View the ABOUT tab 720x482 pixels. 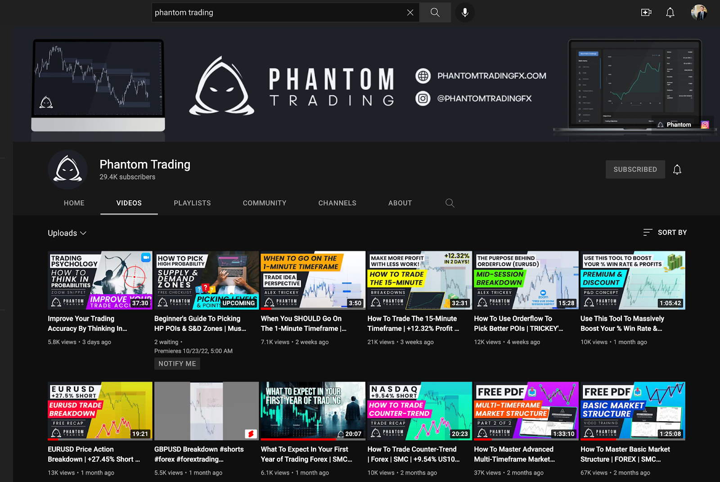[400, 203]
